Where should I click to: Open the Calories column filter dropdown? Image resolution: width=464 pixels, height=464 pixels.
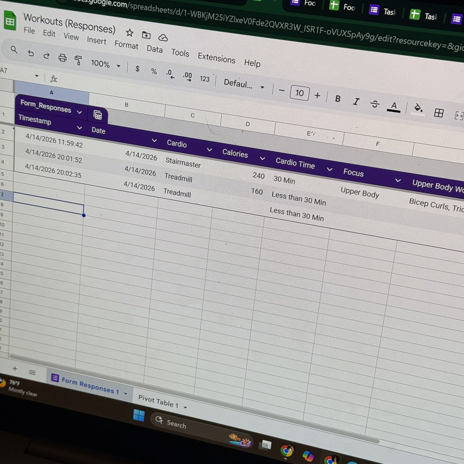pos(262,158)
